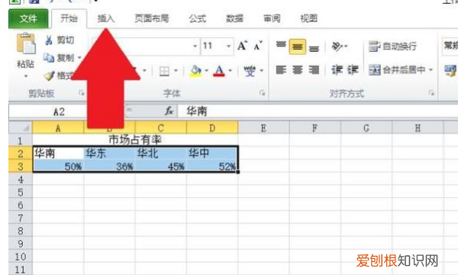The height and width of the screenshot is (275, 458).
Task: Click the formula bar showing 华南
Action: click(x=318, y=111)
